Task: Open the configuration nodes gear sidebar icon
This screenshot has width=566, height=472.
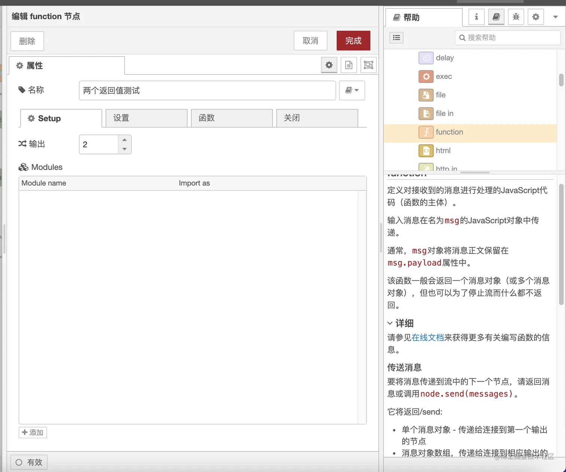Action: click(536, 17)
